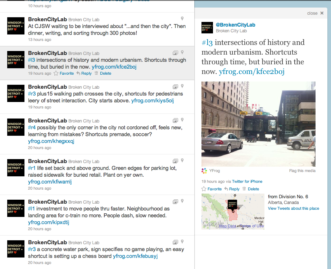Viewport: 331px width, 269px height.
Task: Click location pin on #r1 tweet
Action: point(182,161)
